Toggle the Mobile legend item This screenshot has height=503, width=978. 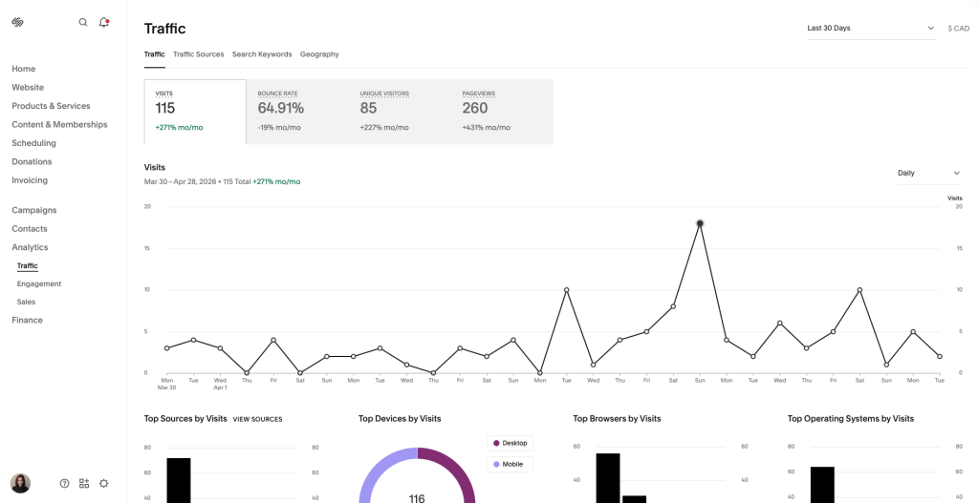[x=511, y=465]
